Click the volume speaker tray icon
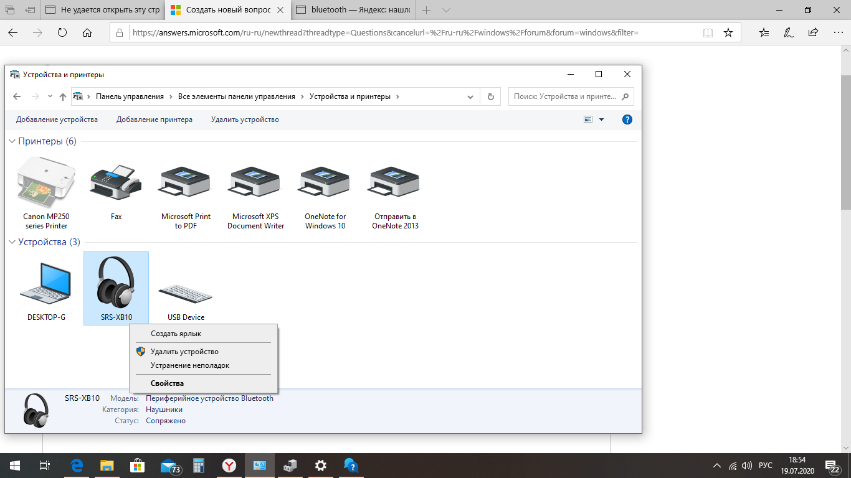This screenshot has width=851, height=478. click(748, 466)
